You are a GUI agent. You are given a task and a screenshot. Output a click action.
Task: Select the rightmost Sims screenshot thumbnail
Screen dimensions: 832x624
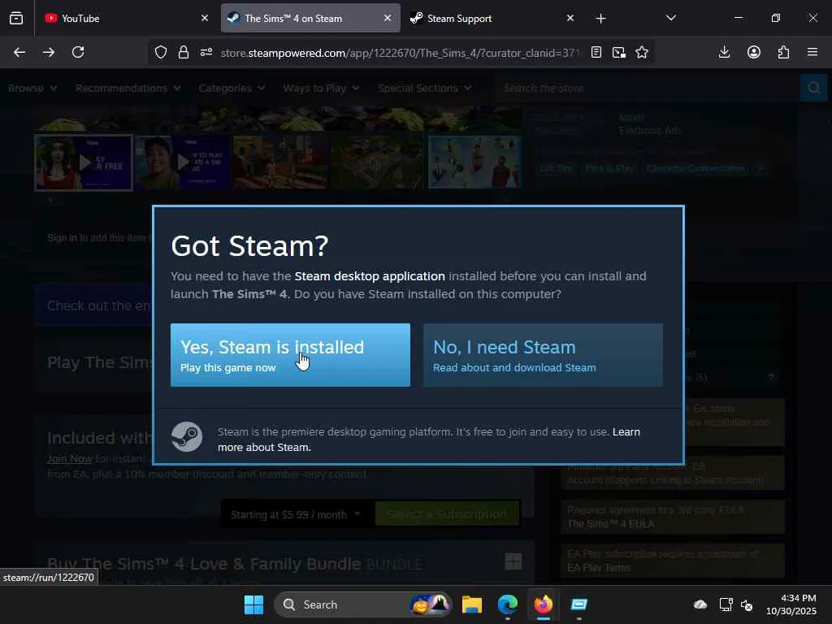474,162
